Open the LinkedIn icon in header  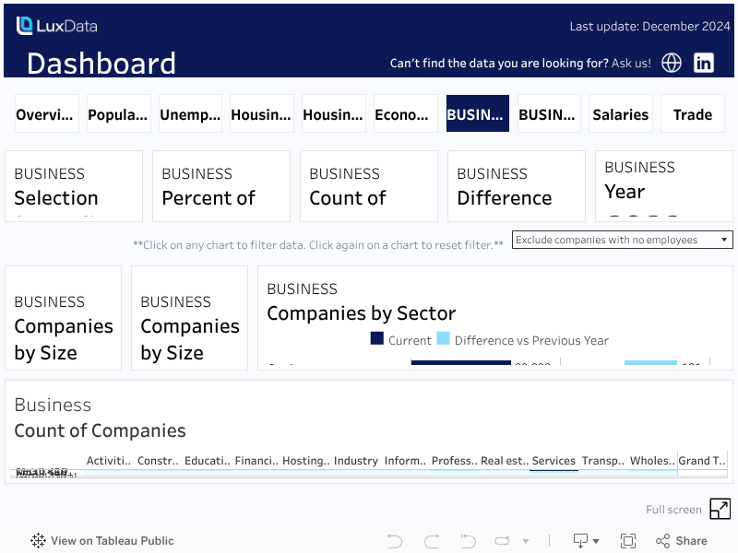704,63
